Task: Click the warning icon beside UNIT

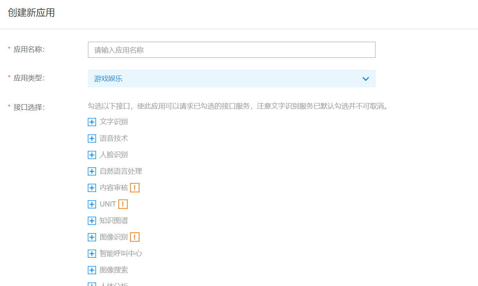Action: (123, 204)
